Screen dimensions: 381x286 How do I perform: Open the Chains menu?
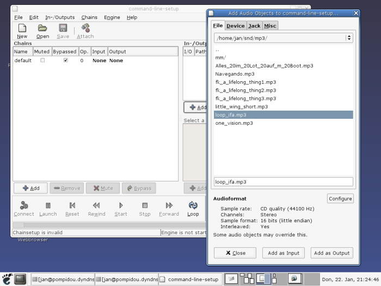(89, 17)
